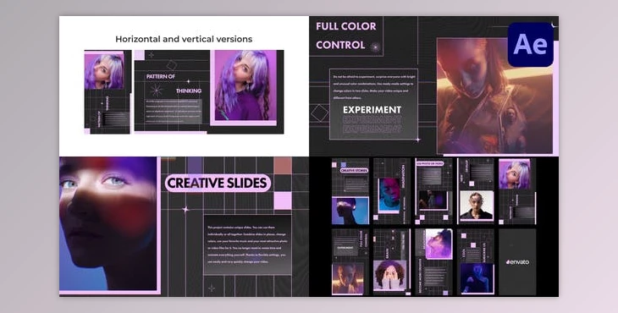618x313 pixels.
Task: Click the 'THINKING' text in horizontal slide
Action: coord(189,91)
